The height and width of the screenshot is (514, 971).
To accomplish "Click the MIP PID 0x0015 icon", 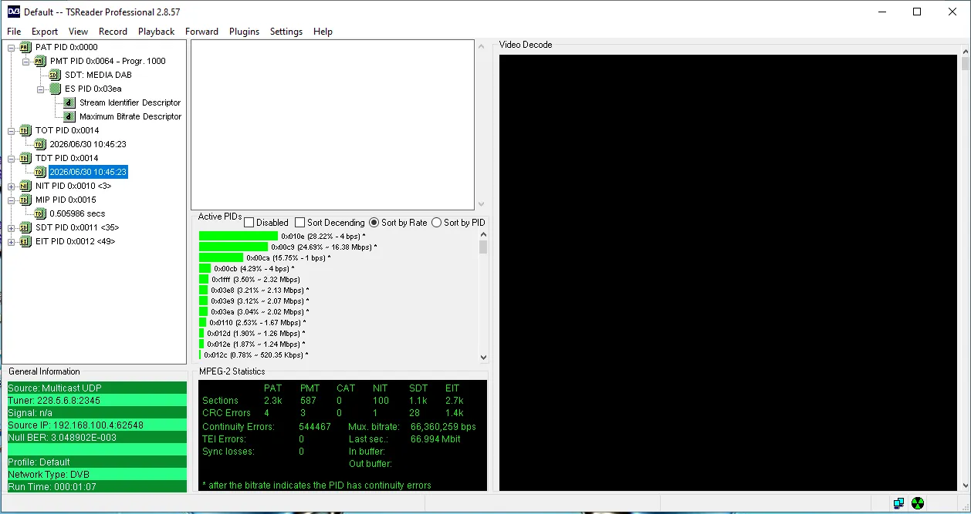I will [25, 200].
